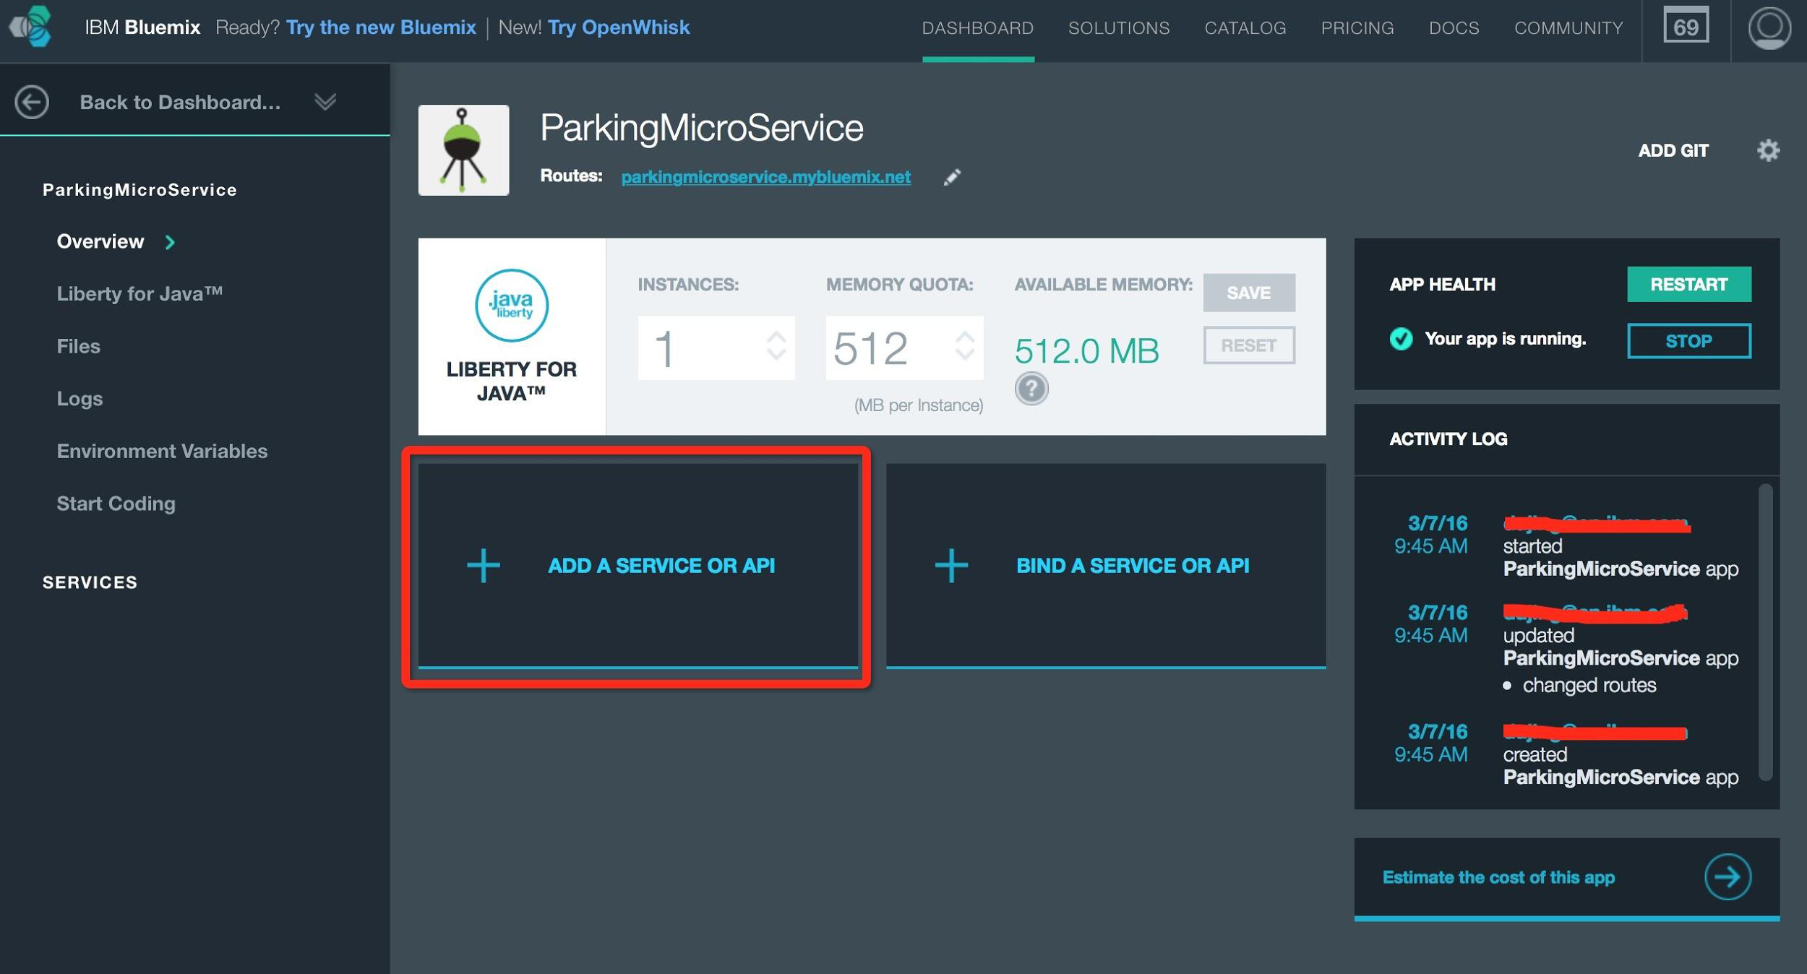
Task: Open Environment Variables in the sidebar
Action: pos(162,451)
